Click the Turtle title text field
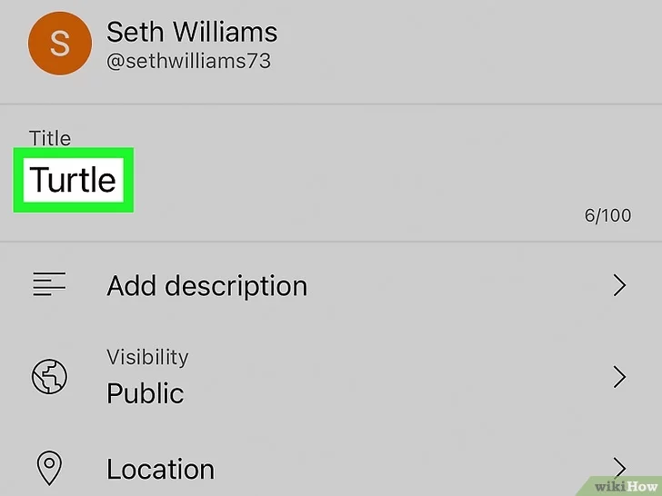This screenshot has height=496, width=662. [73, 180]
